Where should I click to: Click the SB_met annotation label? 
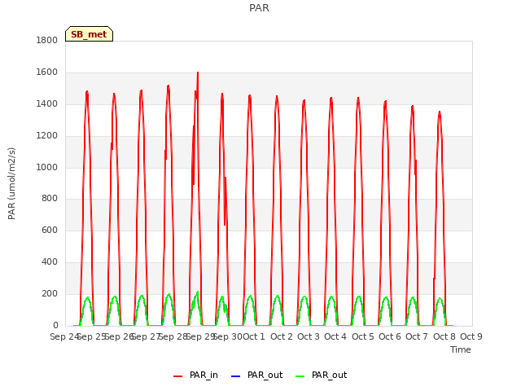tap(89, 34)
